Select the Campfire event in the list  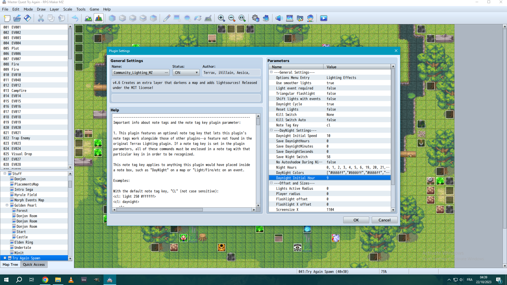pos(34,91)
